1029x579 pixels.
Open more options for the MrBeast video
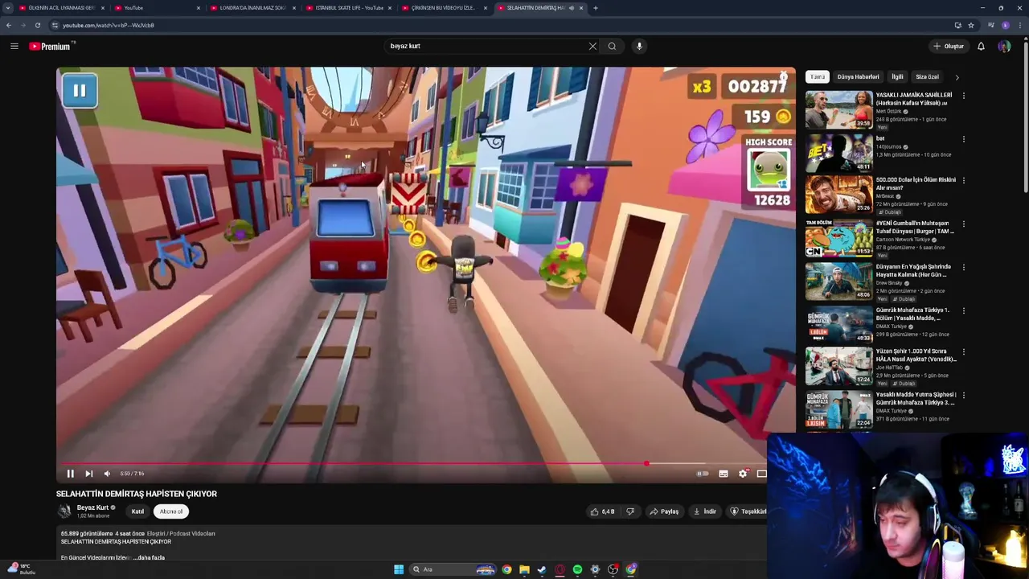[963, 180]
